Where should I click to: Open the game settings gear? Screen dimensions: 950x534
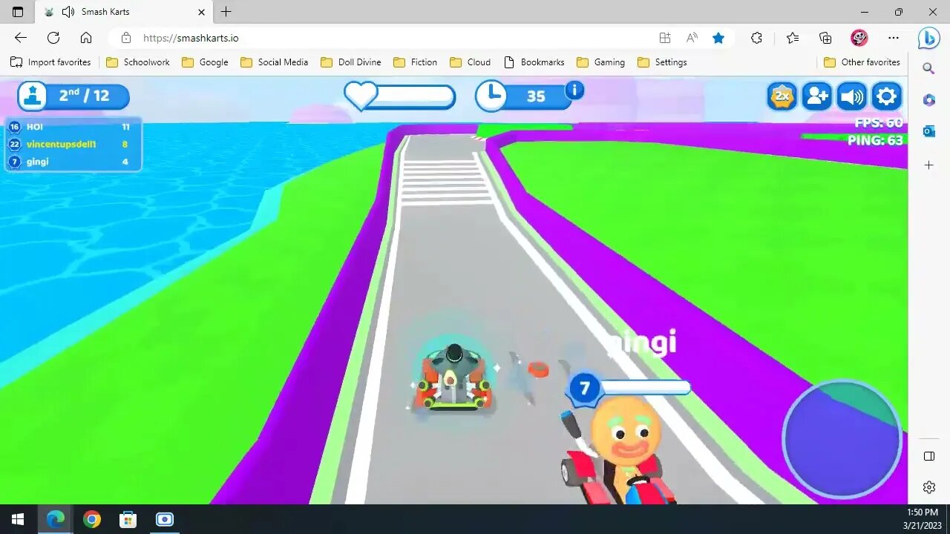click(886, 96)
